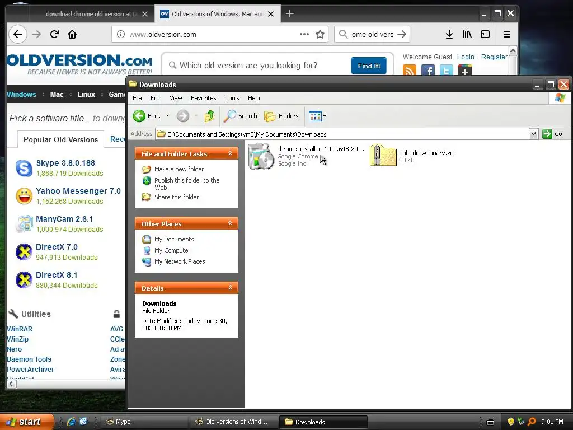Image resolution: width=573 pixels, height=430 pixels.
Task: Open the Skype 3.8.0.188 link
Action: 65,163
